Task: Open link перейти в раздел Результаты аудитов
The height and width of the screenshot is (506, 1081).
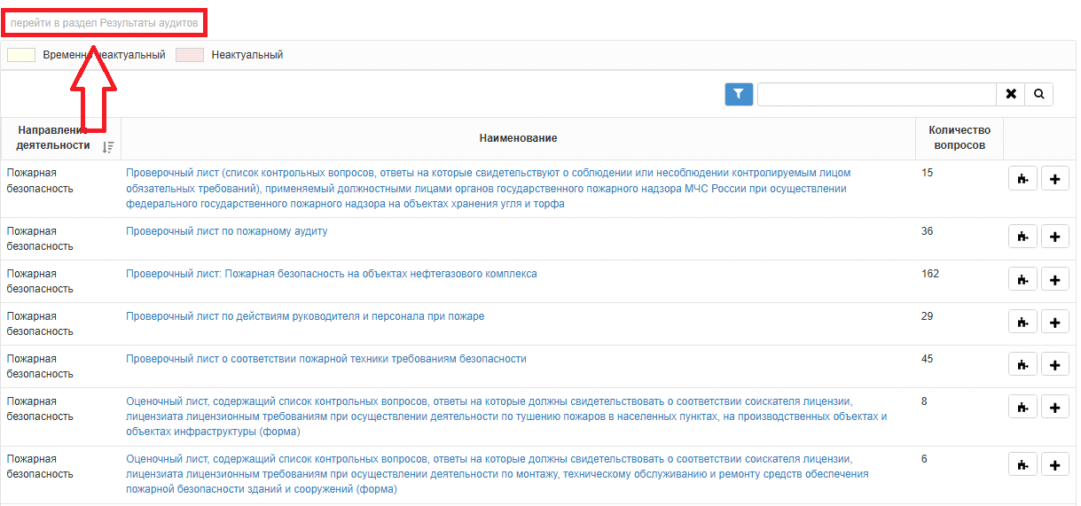Action: click(104, 22)
